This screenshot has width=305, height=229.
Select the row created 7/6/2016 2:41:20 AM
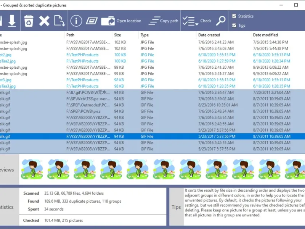pyautogui.click(x=152, y=67)
